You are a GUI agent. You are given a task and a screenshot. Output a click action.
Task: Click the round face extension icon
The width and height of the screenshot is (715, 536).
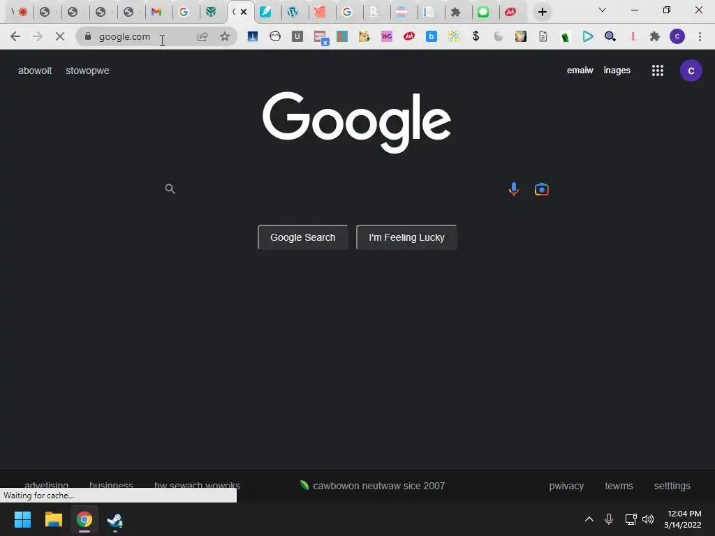pyautogui.click(x=275, y=36)
